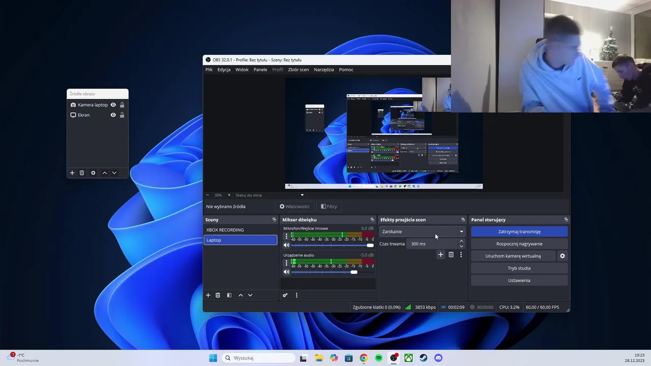Click Rozpocznij nagrywanie button
Image resolution: width=651 pixels, height=366 pixels.
pos(519,244)
